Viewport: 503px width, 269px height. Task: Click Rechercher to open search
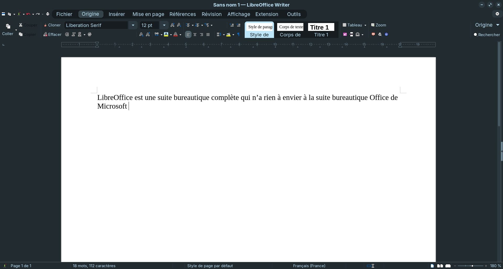(487, 34)
